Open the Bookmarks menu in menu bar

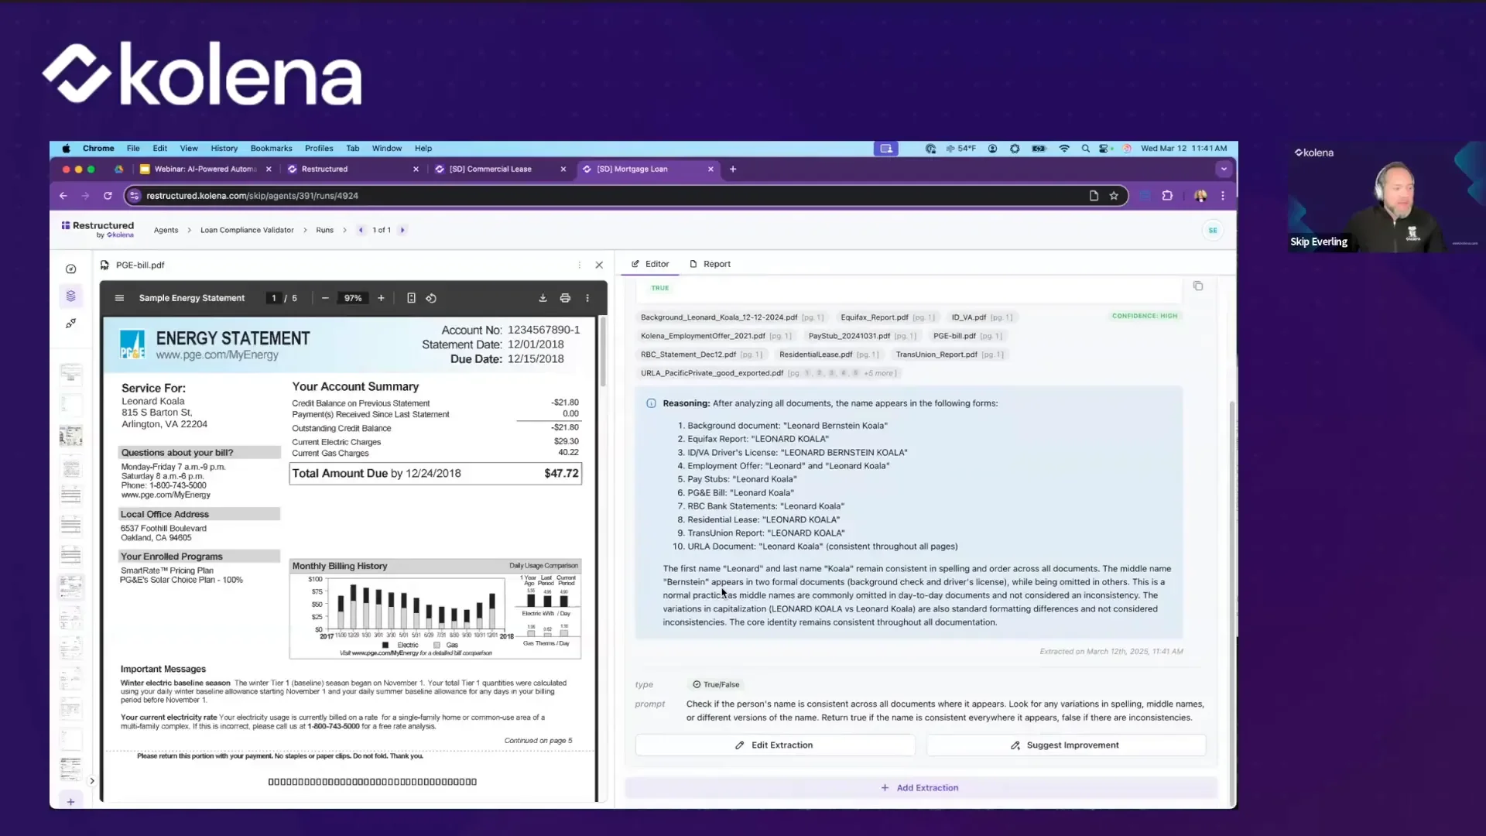click(x=271, y=148)
